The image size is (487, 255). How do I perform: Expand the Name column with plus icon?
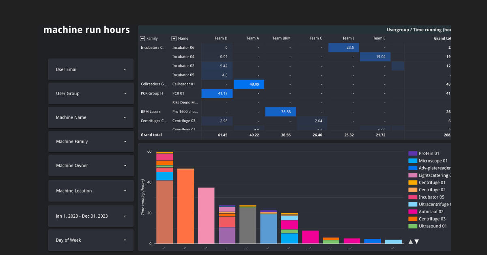point(174,39)
